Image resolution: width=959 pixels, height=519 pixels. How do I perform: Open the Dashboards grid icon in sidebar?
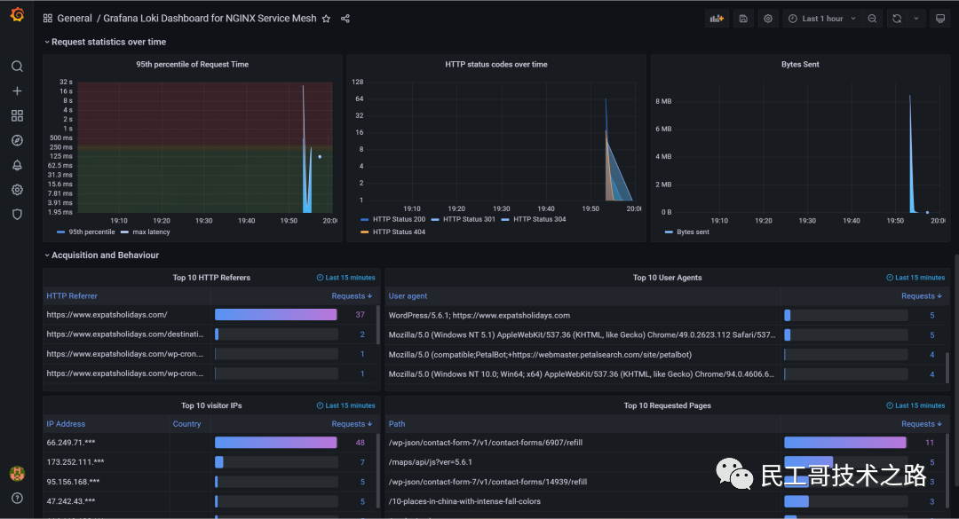coord(17,115)
